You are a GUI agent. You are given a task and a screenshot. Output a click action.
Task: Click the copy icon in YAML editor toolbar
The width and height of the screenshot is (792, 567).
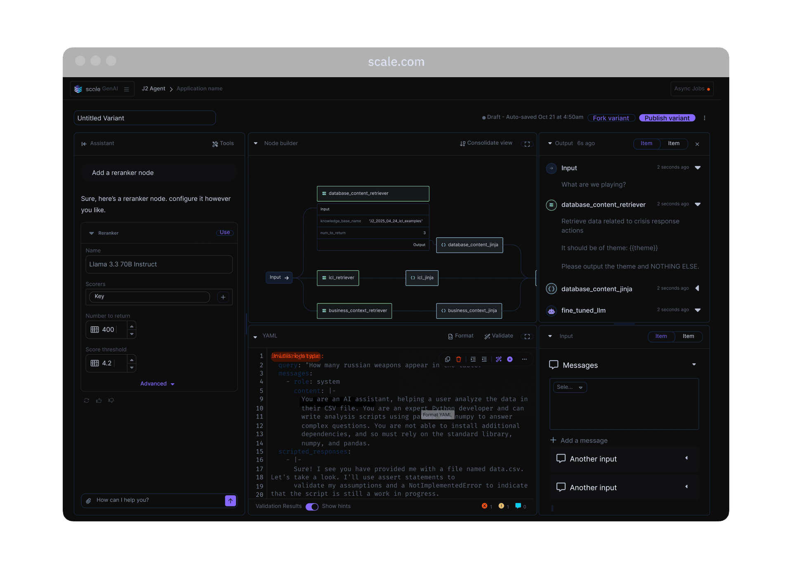pyautogui.click(x=448, y=359)
